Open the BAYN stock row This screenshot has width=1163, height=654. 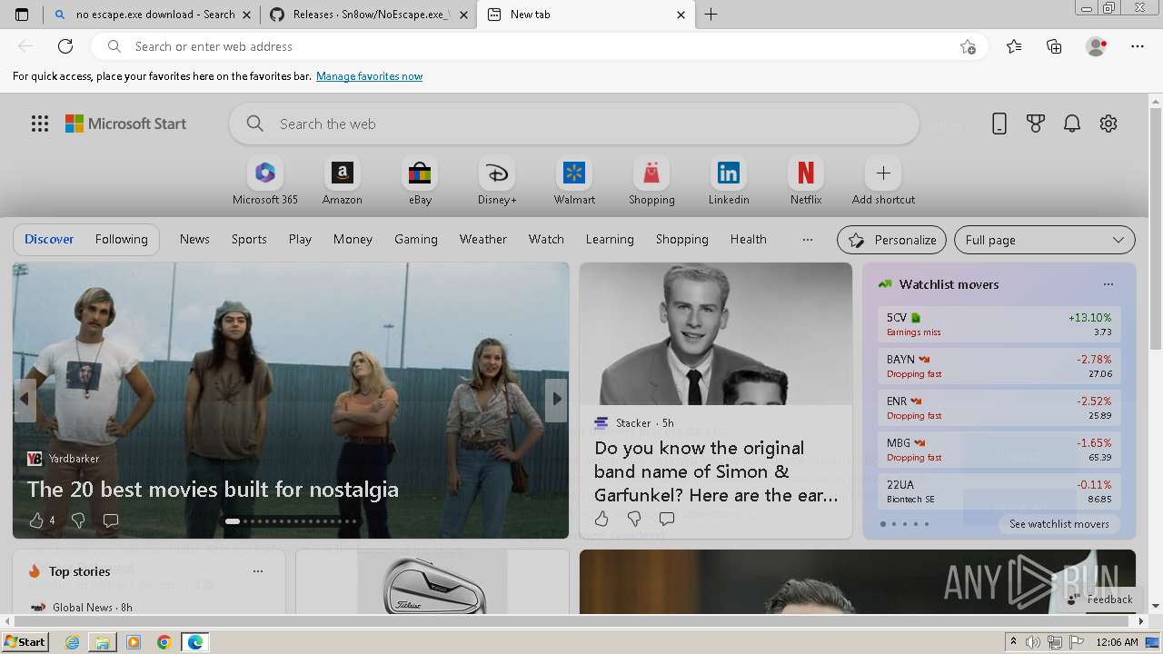pyautogui.click(x=999, y=366)
